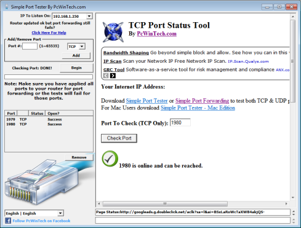Click the Check Port button
This screenshot has width=301, height=228.
pos(119,138)
